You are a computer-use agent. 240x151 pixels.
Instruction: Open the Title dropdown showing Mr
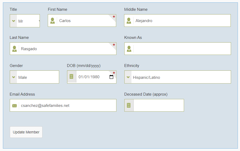(x=25, y=21)
